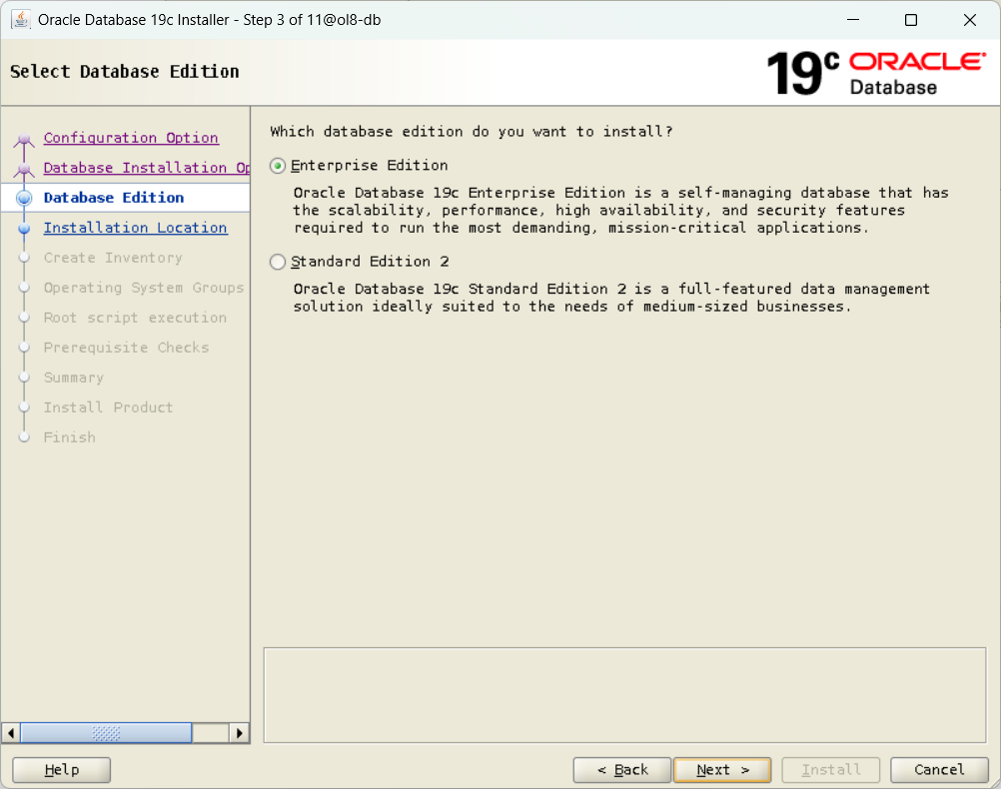The image size is (1001, 789).
Task: Click the Standard Edition 2 description text
Action: pos(611,298)
